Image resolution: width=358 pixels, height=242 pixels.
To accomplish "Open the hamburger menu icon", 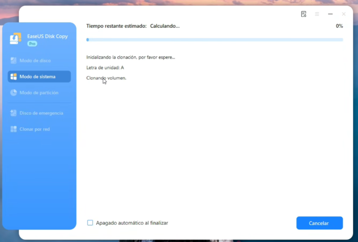I will pyautogui.click(x=317, y=14).
